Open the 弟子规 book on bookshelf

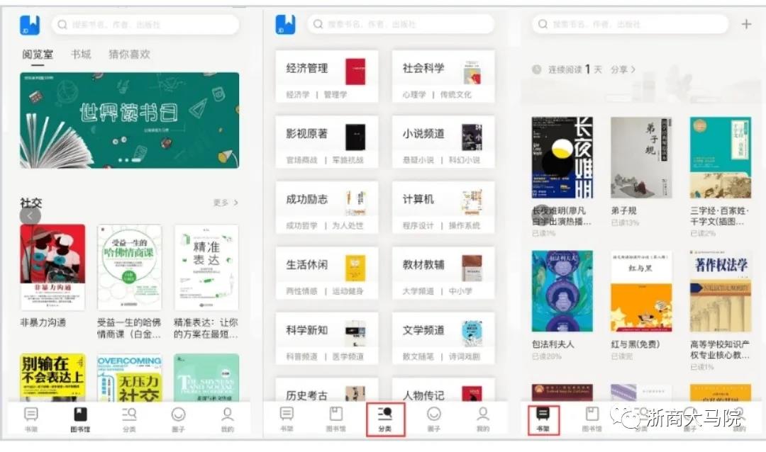tap(641, 157)
